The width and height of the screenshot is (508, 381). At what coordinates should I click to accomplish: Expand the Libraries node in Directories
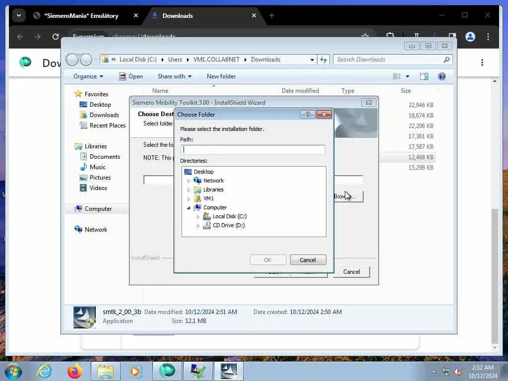(x=189, y=190)
